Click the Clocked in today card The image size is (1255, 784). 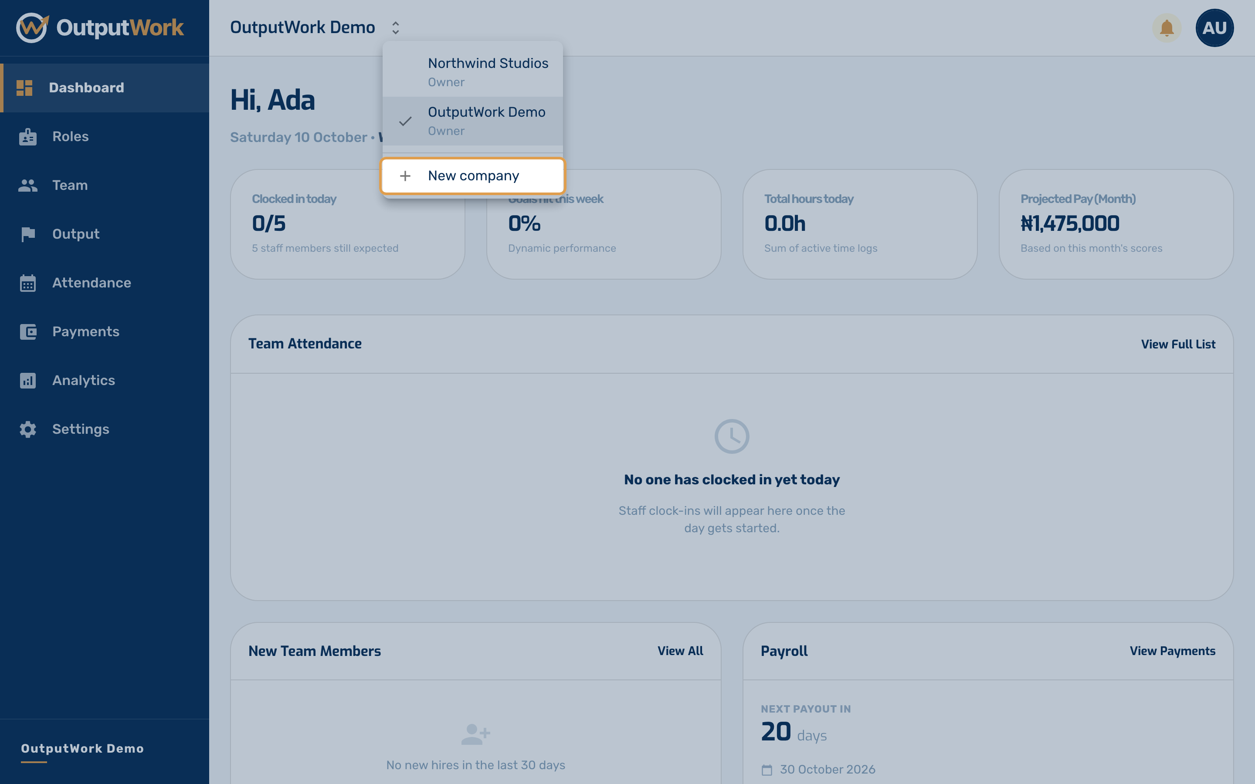pos(347,224)
